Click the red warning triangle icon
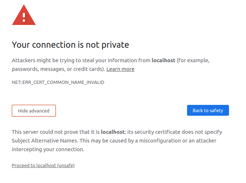The image size is (246, 183). pyautogui.click(x=24, y=15)
